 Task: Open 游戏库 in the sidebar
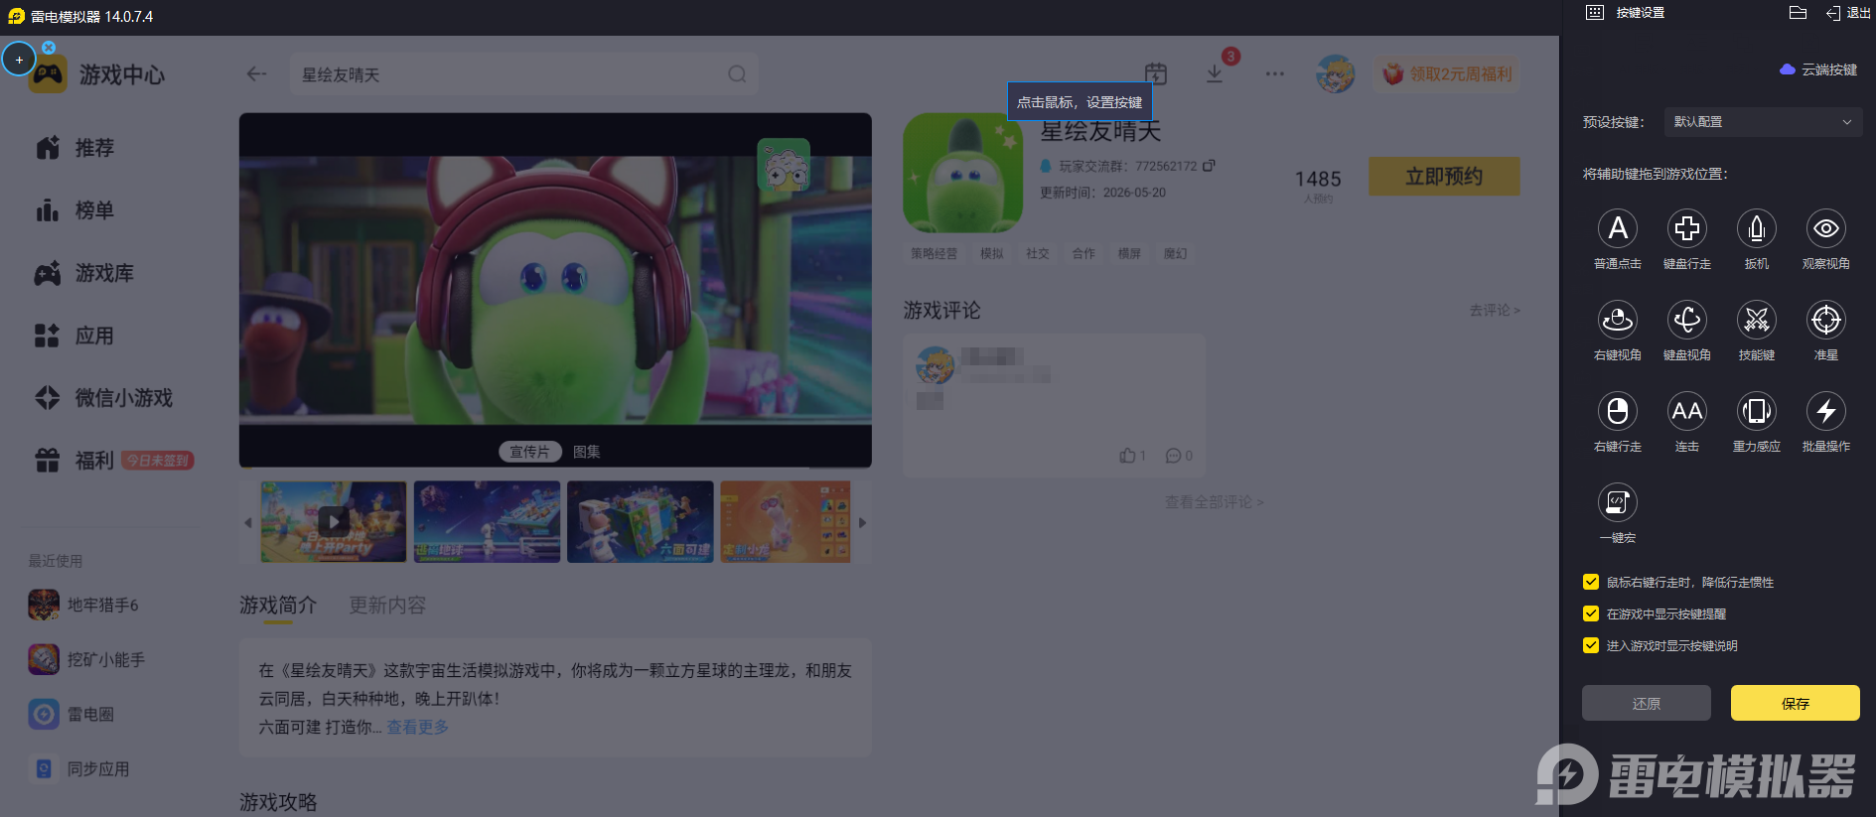coord(85,273)
